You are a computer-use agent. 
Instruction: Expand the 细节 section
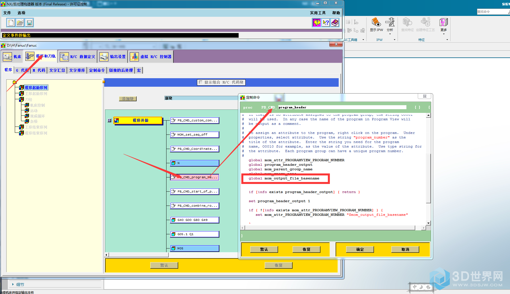18,285
